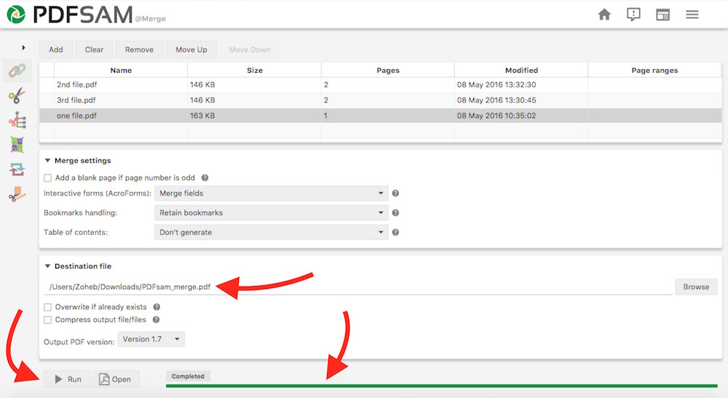This screenshot has width=728, height=398.
Task: Open the Interactive forms 'Merge fields' dropdown
Action: click(x=272, y=194)
